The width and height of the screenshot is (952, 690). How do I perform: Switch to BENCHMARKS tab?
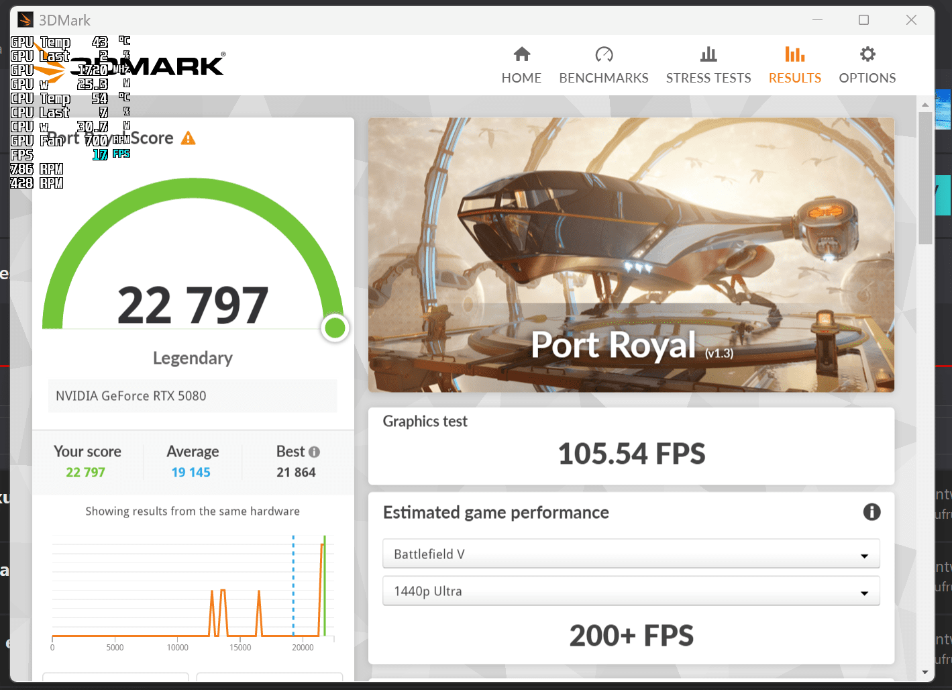coord(604,66)
